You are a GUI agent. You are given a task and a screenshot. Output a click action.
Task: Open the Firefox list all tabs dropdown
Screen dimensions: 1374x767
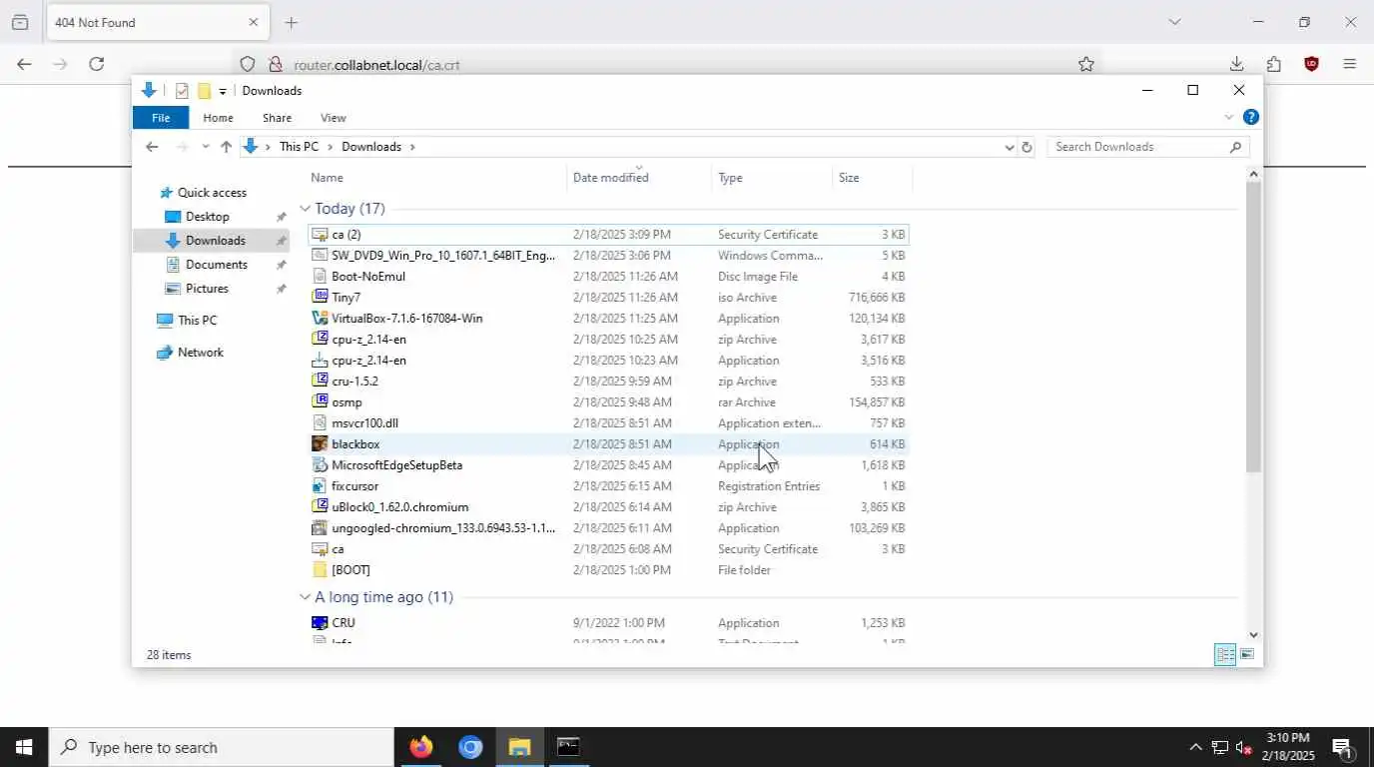[x=1174, y=22]
